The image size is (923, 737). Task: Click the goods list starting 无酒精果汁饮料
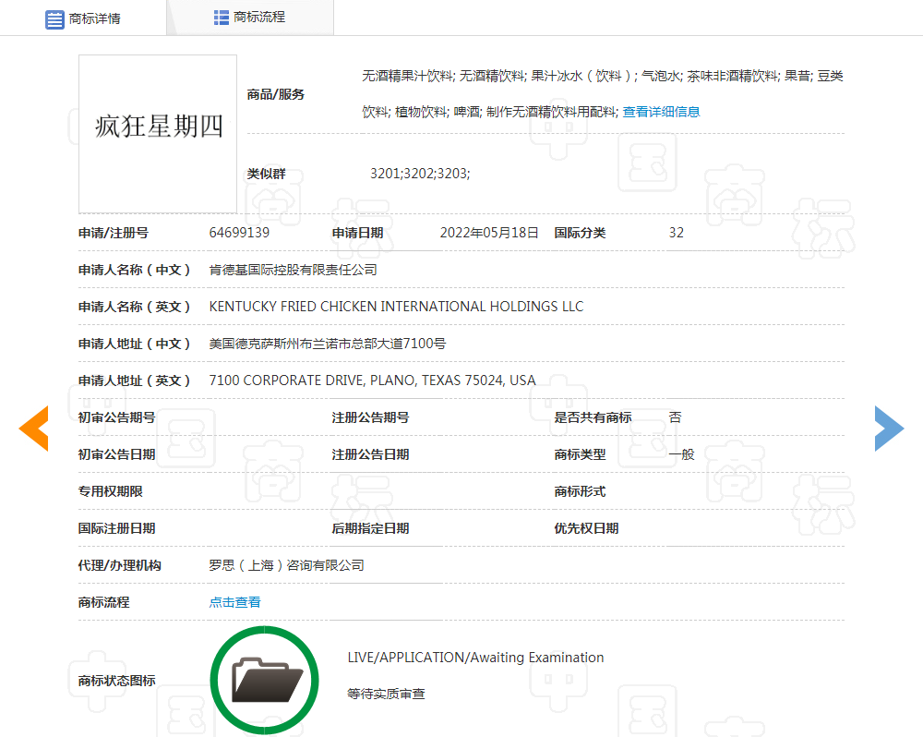pos(603,93)
